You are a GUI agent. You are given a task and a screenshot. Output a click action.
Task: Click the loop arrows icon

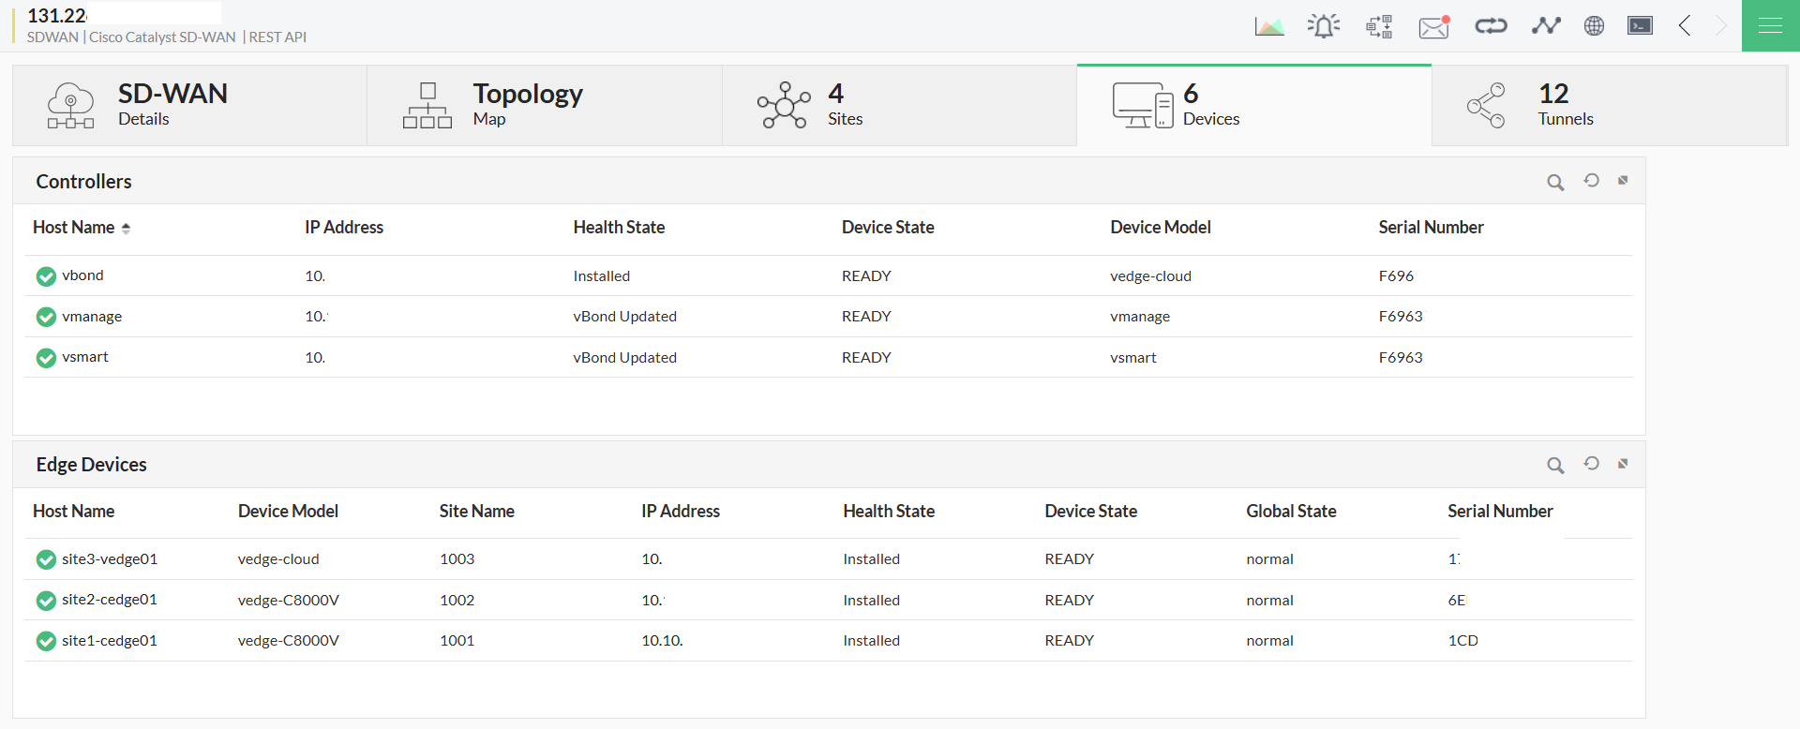click(1491, 26)
